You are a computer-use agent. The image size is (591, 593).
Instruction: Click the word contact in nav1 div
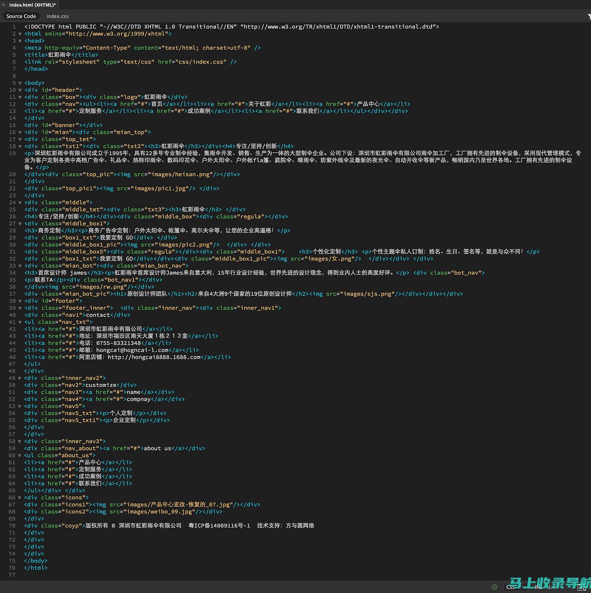(x=98, y=315)
